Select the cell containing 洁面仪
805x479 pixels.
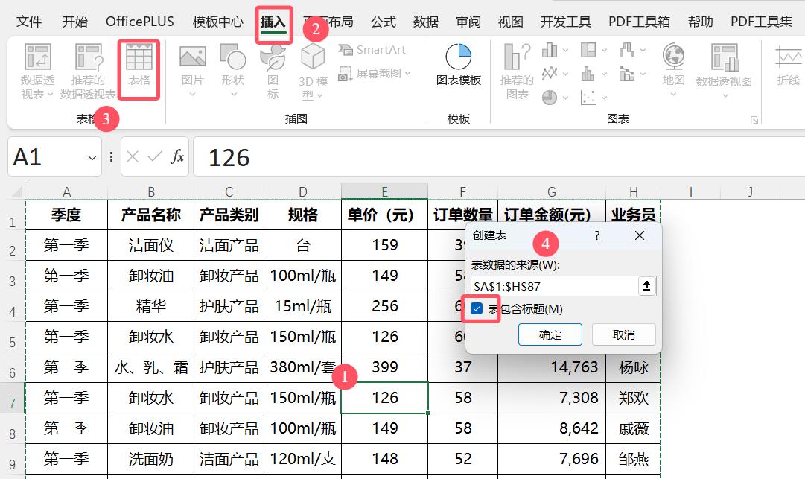click(x=151, y=245)
